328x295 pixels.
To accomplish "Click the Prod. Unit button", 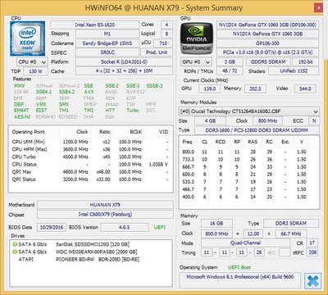I will pyautogui.click(x=157, y=52).
